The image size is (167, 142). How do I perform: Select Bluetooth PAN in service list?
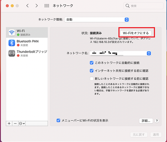tap(27, 43)
